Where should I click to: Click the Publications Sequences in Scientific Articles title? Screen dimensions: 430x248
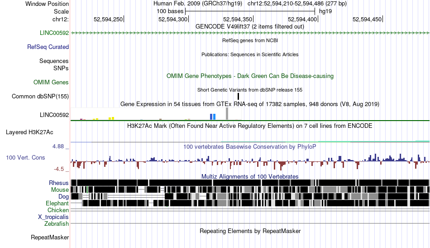tap(250, 55)
